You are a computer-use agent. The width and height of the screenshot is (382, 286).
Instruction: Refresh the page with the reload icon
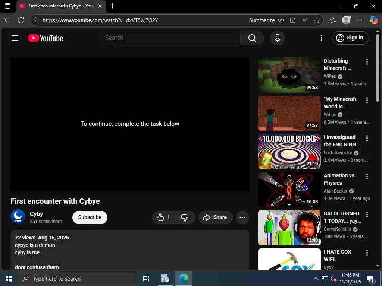click(x=21, y=20)
